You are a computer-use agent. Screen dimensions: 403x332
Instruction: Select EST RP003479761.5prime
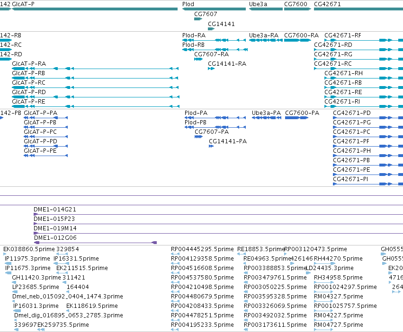(275, 278)
